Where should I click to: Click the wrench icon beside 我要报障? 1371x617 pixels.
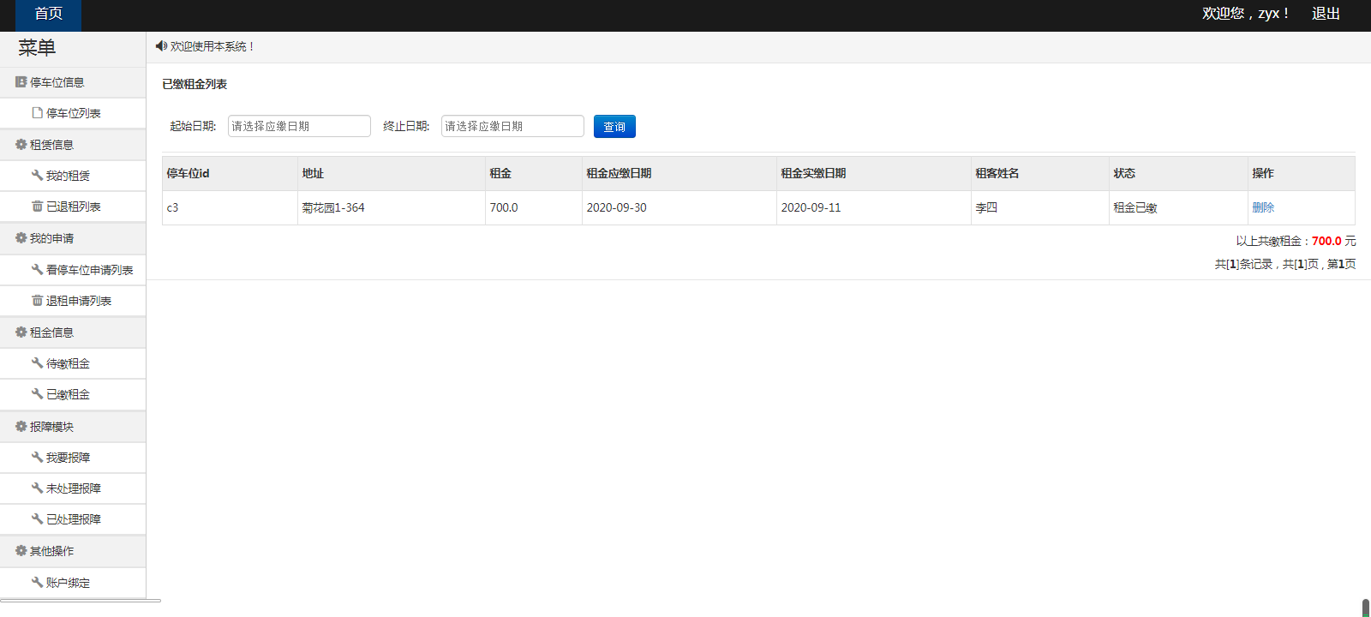37,458
